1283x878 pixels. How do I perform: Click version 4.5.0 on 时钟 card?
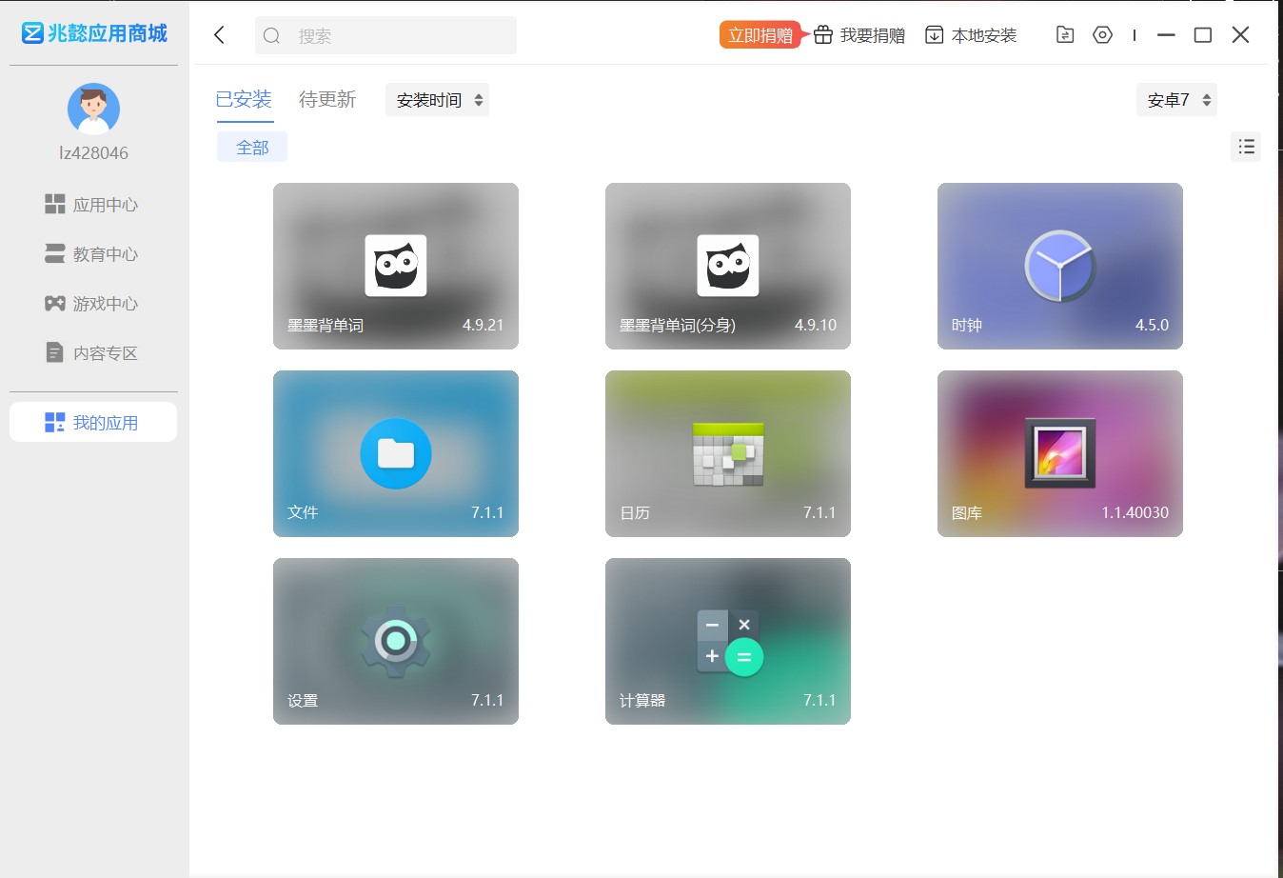coord(1152,325)
